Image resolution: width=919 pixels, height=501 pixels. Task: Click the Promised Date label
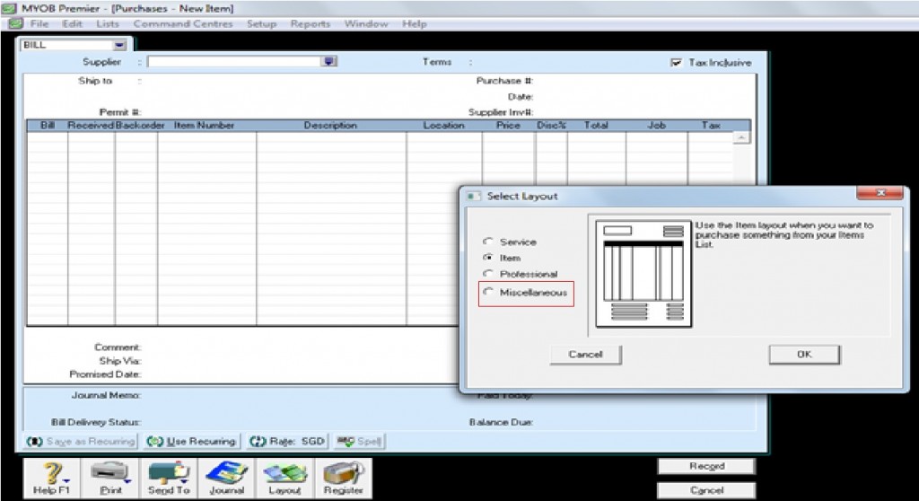pyautogui.click(x=106, y=374)
